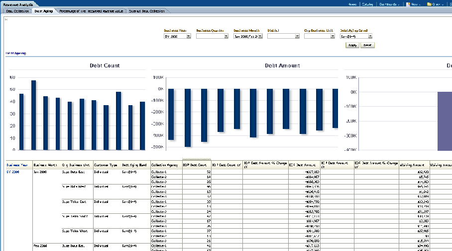Click the BY 2008 link in table
Screen dimensions: 452x251
[x=13, y=172]
